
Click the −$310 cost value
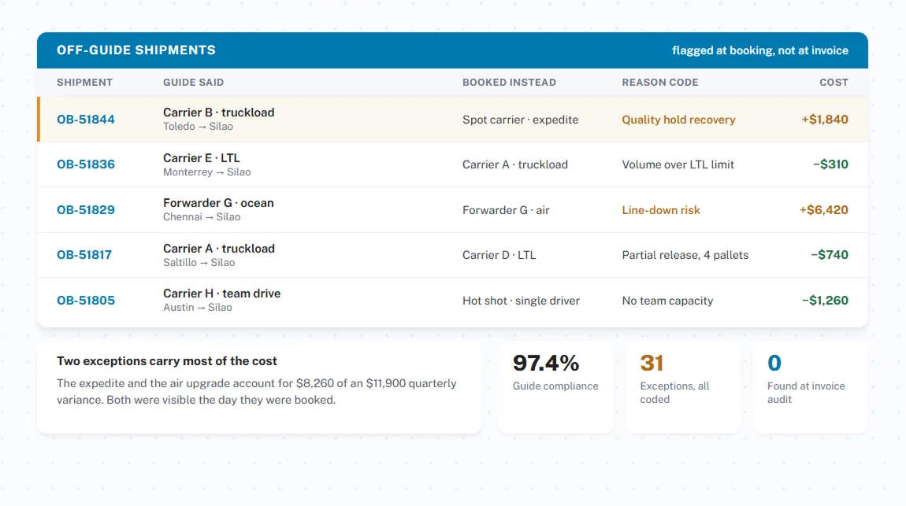tap(830, 164)
